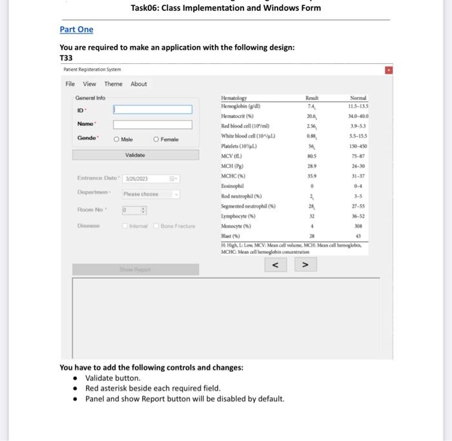Click the 'Hemoglobin (g/dl)' row label
Screen dimensions: 452x441
click(241, 106)
